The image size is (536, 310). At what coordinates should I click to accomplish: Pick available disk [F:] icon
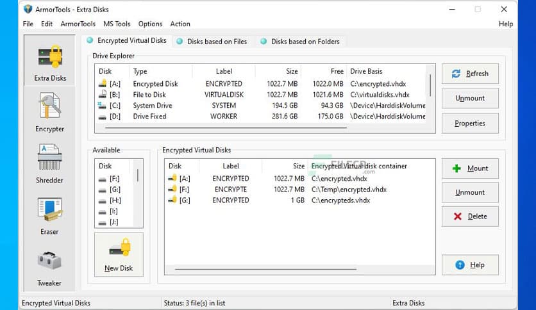pyautogui.click(x=103, y=179)
